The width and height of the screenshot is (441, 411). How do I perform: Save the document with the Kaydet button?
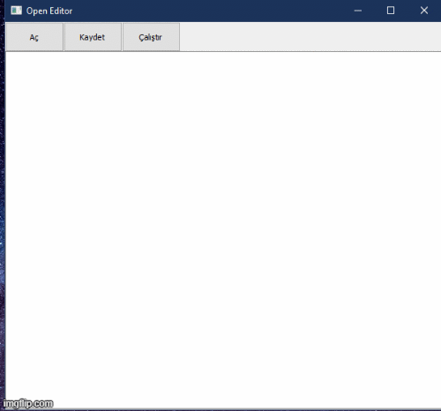93,37
